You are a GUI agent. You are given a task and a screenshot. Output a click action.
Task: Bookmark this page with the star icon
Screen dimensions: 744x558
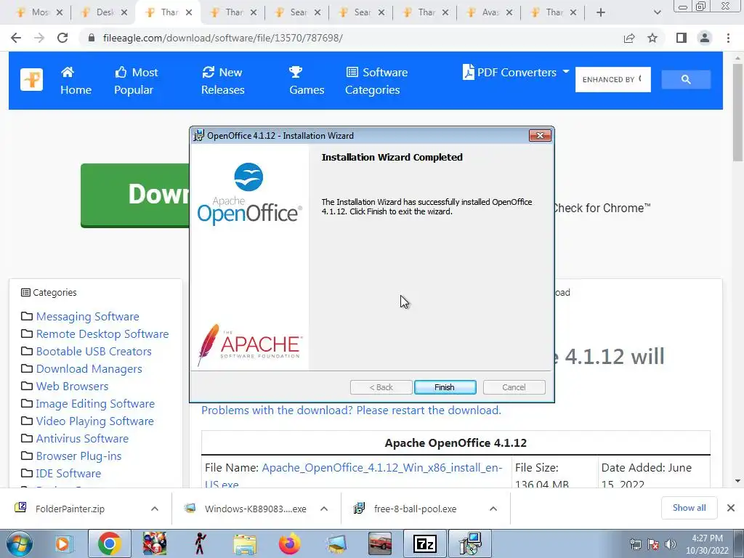[652, 38]
